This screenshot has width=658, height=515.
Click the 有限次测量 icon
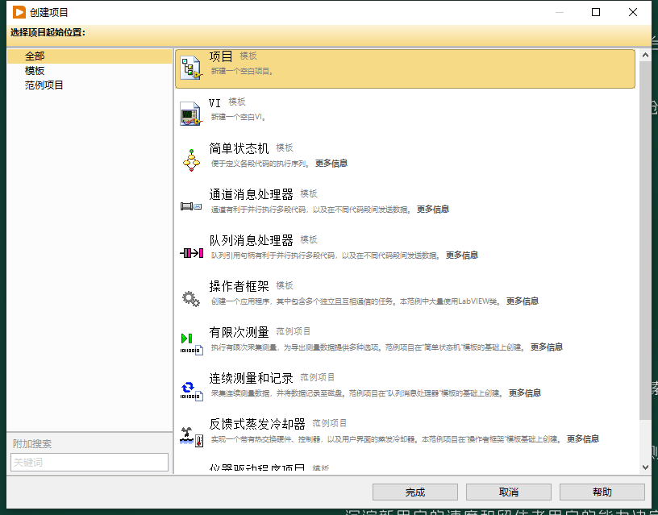point(192,344)
